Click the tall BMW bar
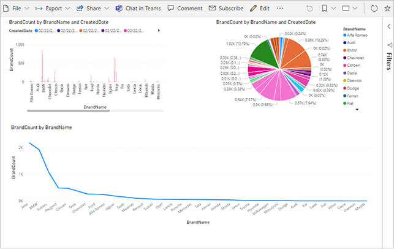 click(42, 66)
